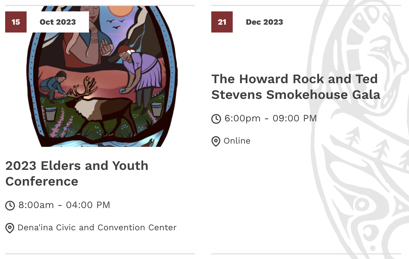409x259 pixels.
Task: Click the location pin beside Online
Action: 216,141
